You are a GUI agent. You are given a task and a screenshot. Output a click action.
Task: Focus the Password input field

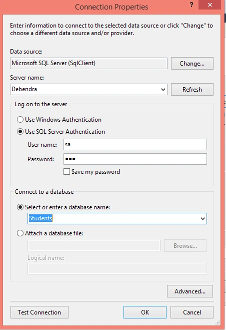[x=135, y=159]
